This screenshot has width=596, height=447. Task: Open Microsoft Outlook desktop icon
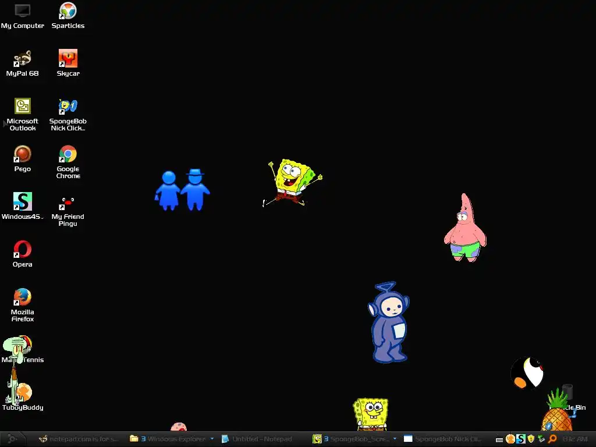pos(23,115)
